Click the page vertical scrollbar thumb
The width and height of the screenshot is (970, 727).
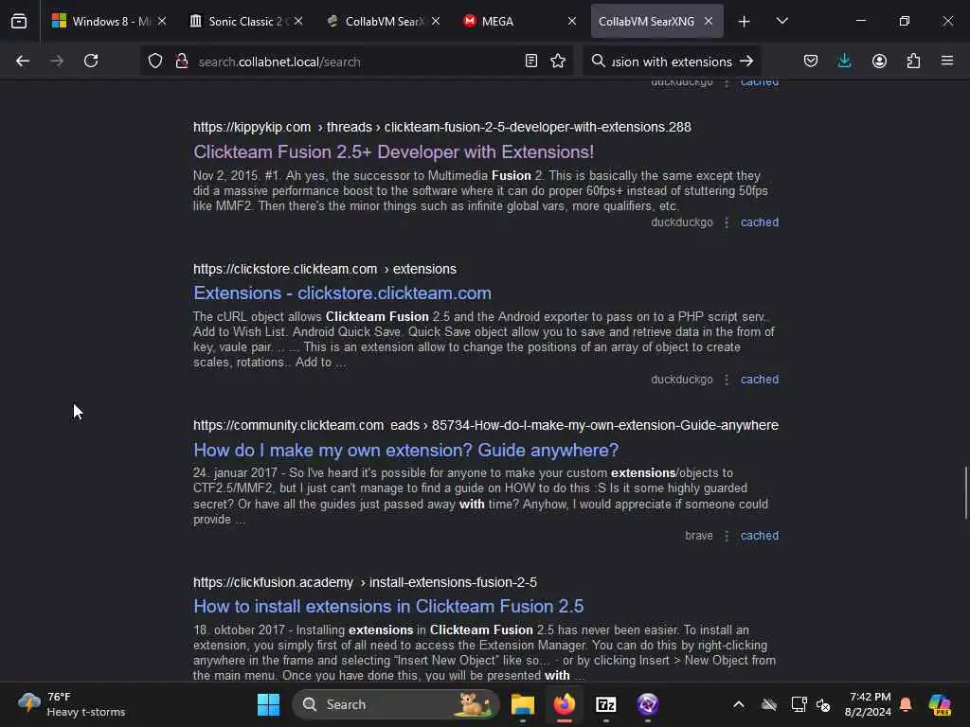click(x=965, y=492)
